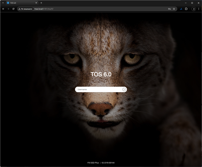Screen dimensions: 202x167
Task: Open a new browser tab
Action: [41, 3]
